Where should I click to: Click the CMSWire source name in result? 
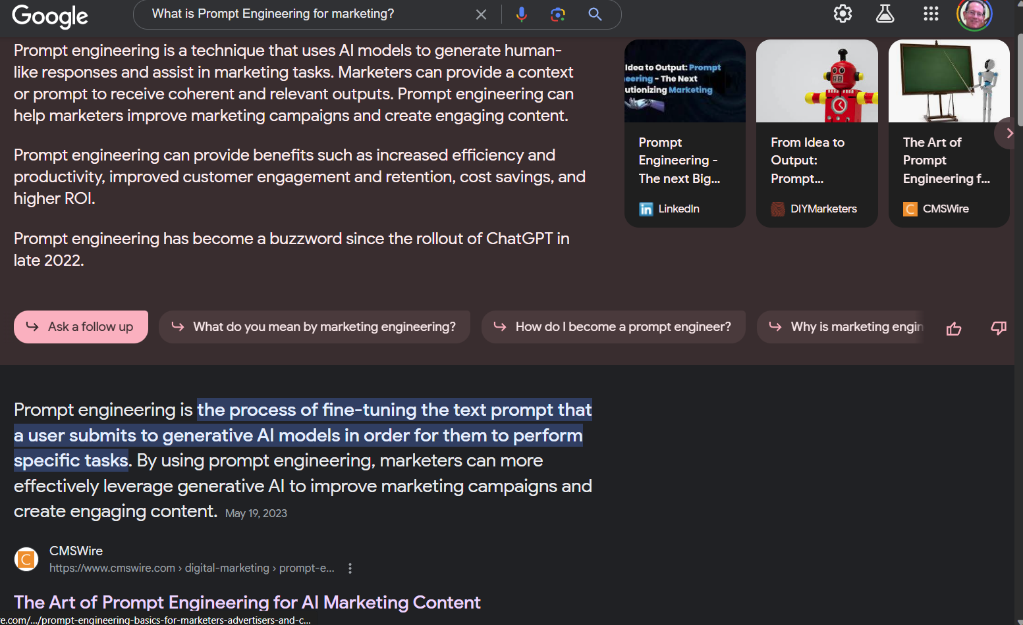point(76,551)
